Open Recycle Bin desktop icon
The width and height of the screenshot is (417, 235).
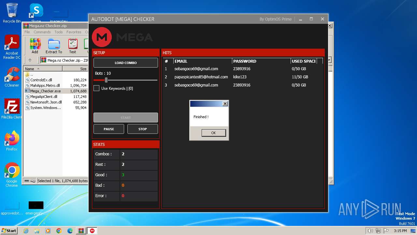(x=12, y=13)
